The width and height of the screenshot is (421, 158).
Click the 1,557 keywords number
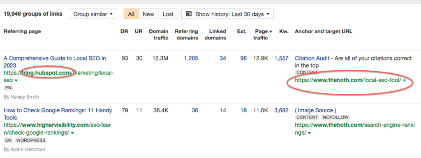point(281,58)
